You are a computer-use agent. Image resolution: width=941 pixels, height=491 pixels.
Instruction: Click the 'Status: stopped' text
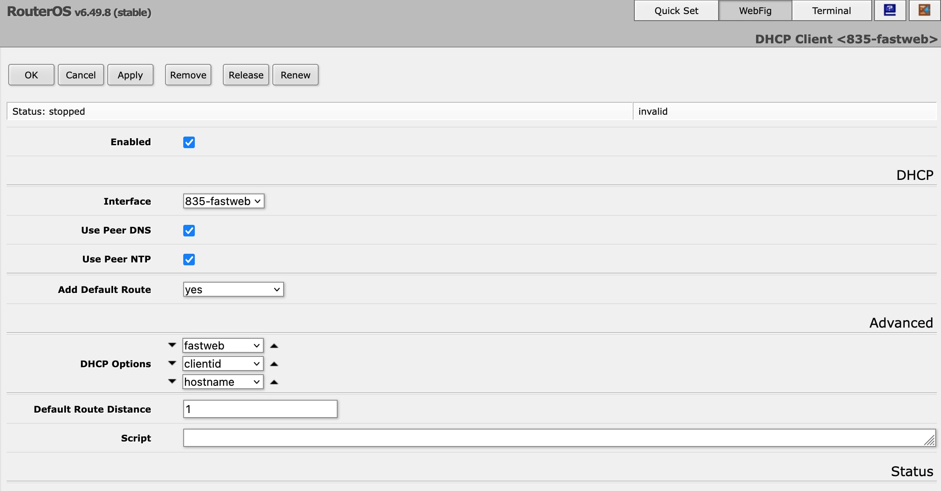click(x=49, y=111)
